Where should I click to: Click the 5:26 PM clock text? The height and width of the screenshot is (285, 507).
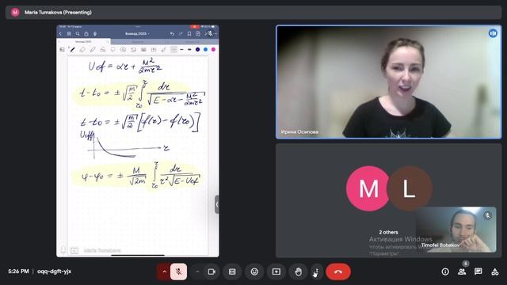[18, 272]
